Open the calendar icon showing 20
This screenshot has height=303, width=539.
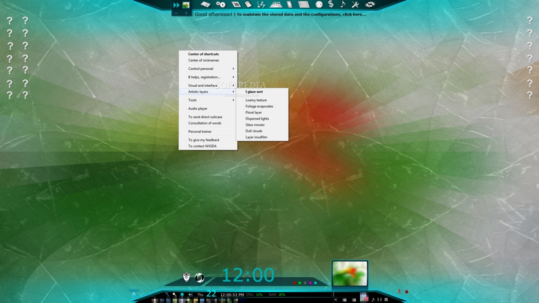point(236,5)
